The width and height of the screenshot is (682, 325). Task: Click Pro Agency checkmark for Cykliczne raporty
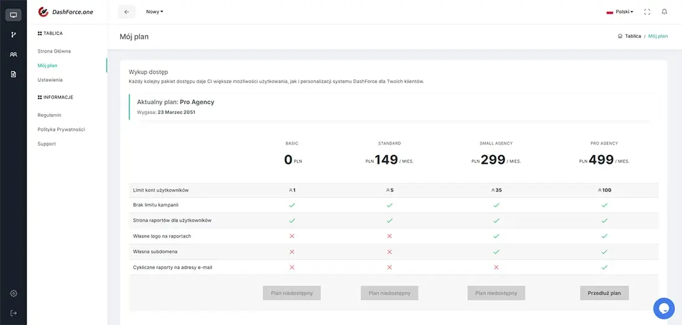coord(604,267)
